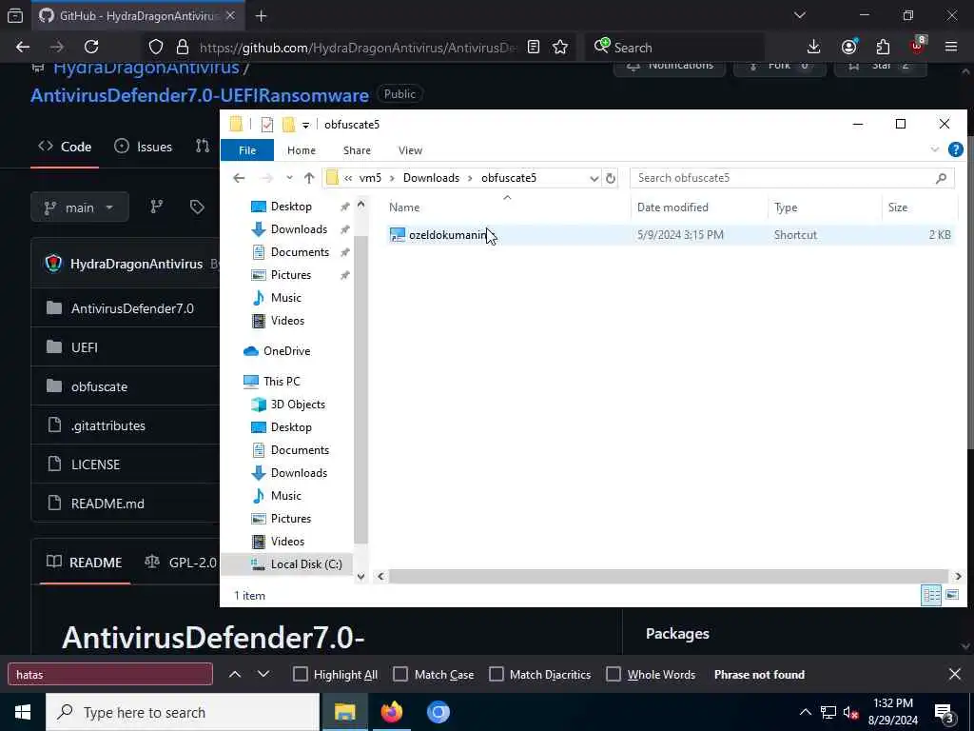The height and width of the screenshot is (731, 974).
Task: Open the main branch selector dropdown
Action: point(80,207)
